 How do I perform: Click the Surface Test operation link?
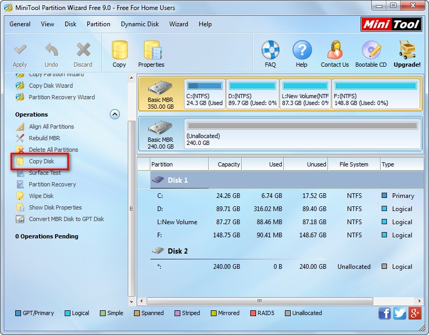pyautogui.click(x=45, y=173)
